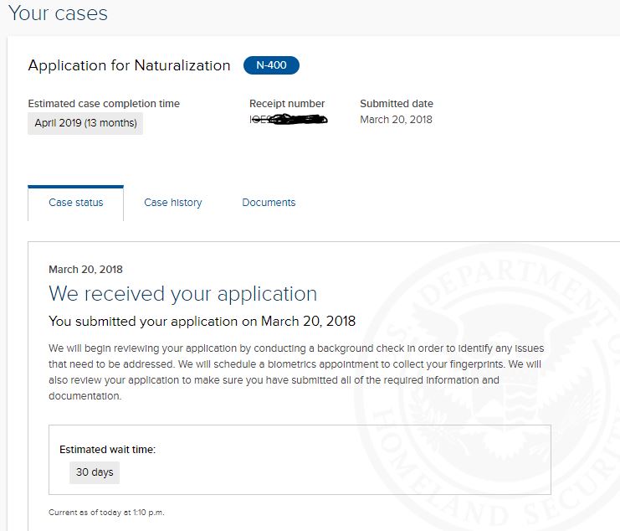Click the We received your application heading
620x531 pixels.
point(182,294)
